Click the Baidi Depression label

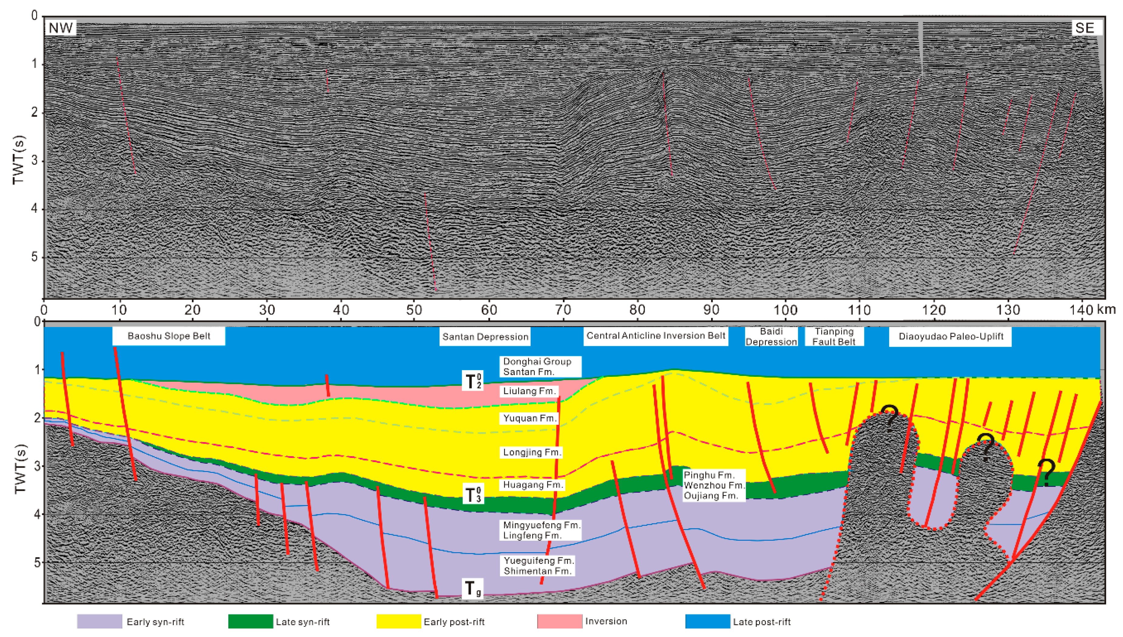coord(771,336)
